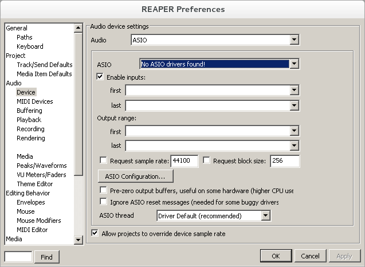This screenshot has height=267, width=365.
Task: Select Editing Behavior category
Action: 28,193
